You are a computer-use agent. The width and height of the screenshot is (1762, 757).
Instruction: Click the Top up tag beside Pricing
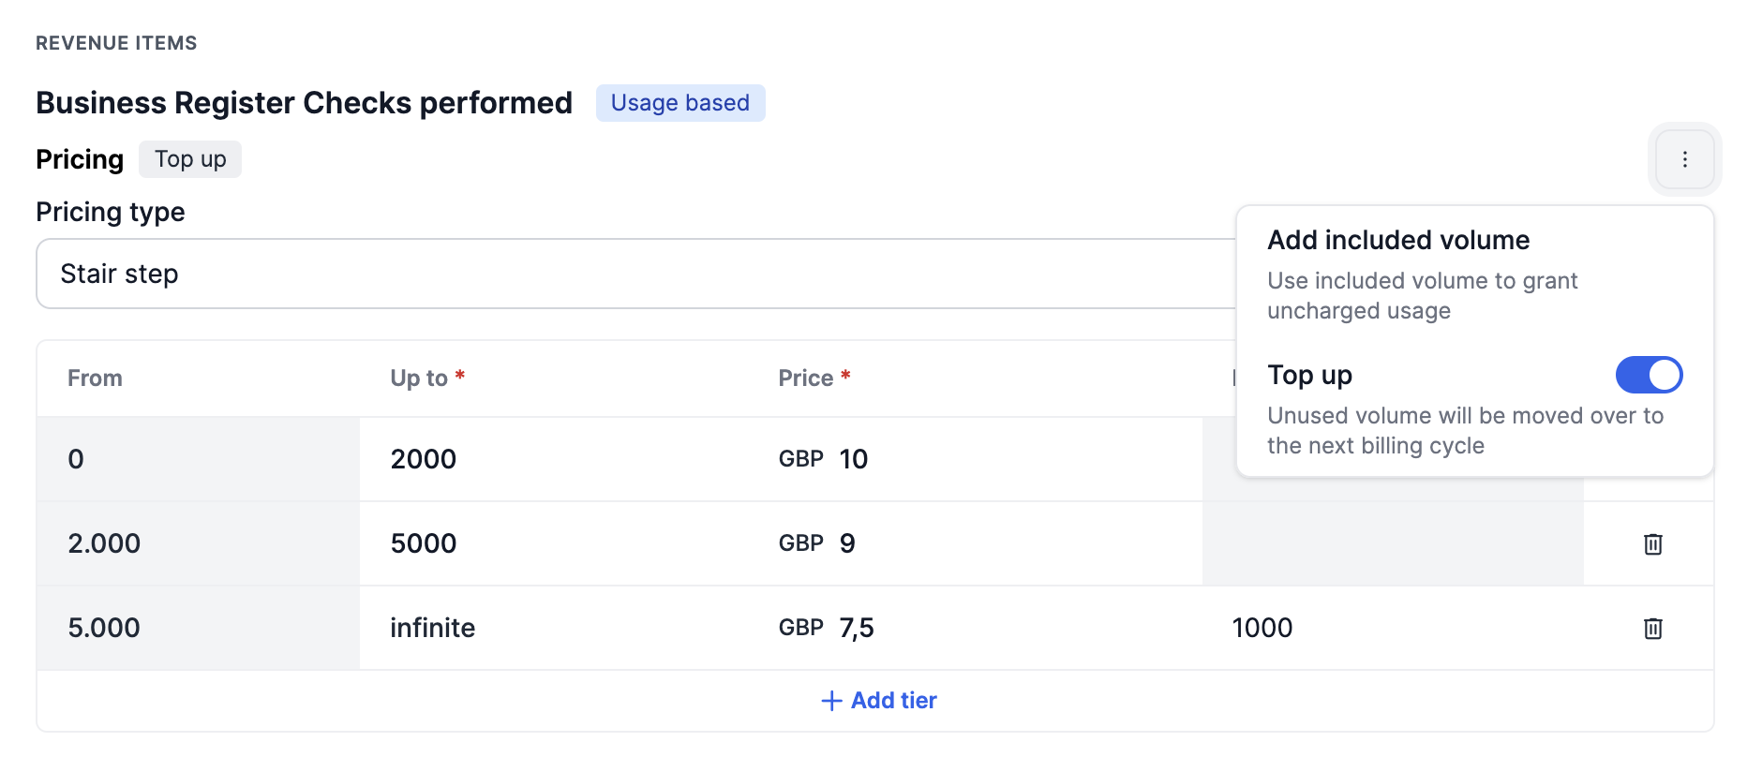[x=190, y=159]
